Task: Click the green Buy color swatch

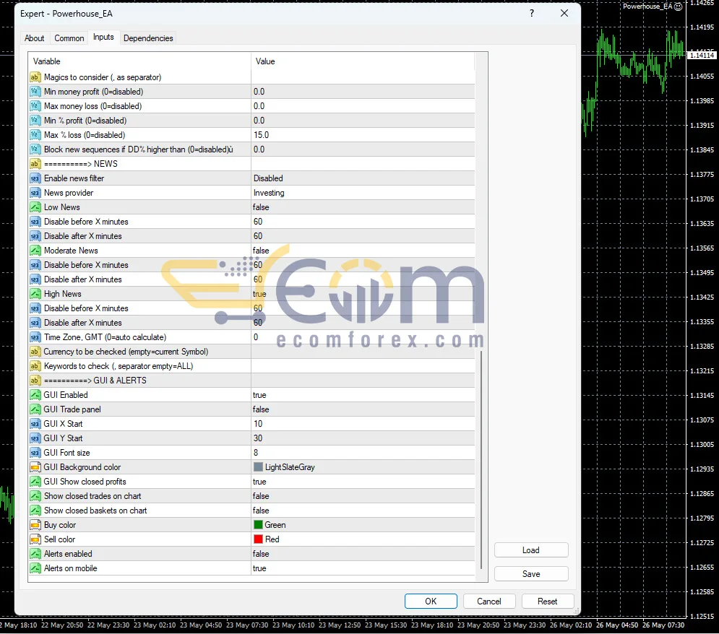Action: pos(258,525)
